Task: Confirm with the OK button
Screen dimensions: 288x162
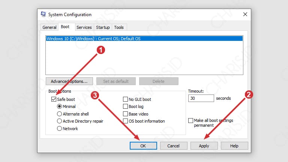Action: (143, 146)
